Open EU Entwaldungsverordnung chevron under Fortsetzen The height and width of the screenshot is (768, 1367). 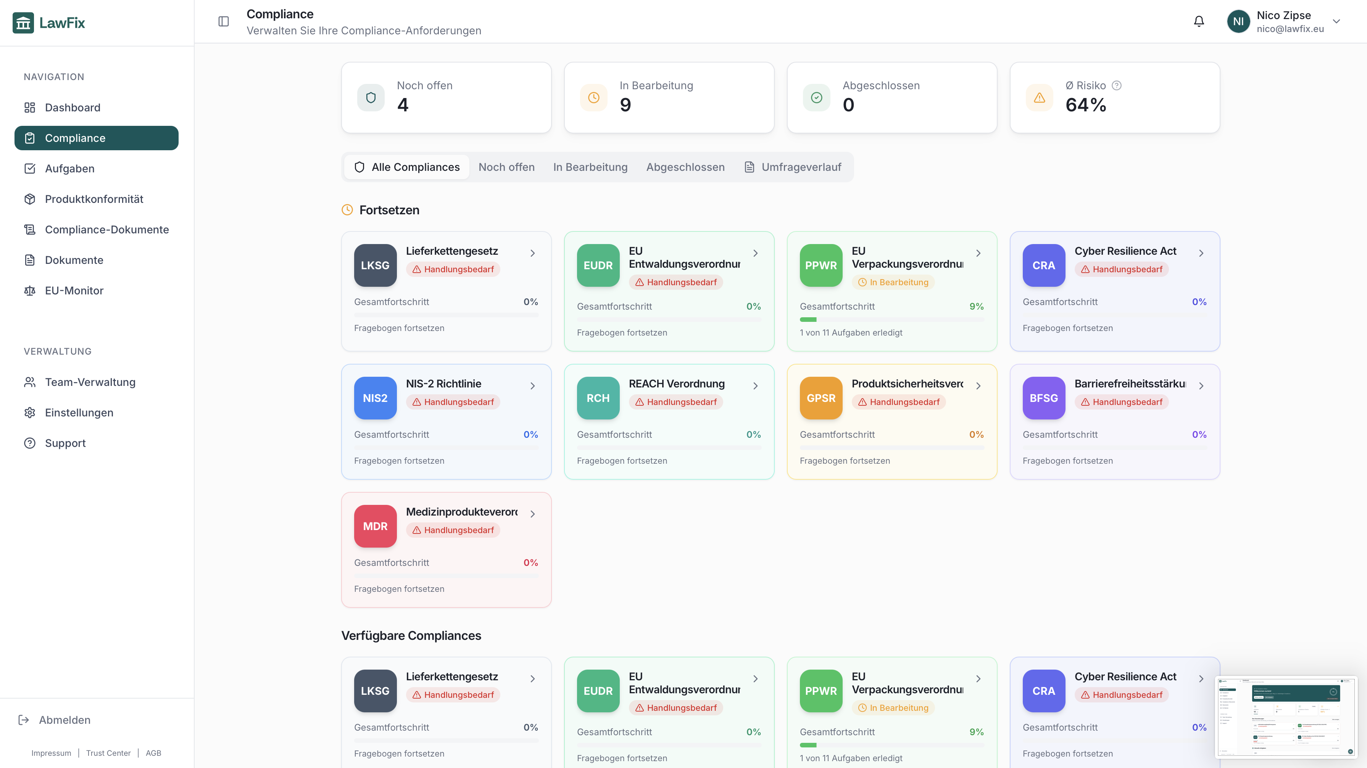point(755,253)
